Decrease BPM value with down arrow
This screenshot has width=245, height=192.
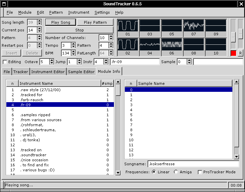point(73,54)
